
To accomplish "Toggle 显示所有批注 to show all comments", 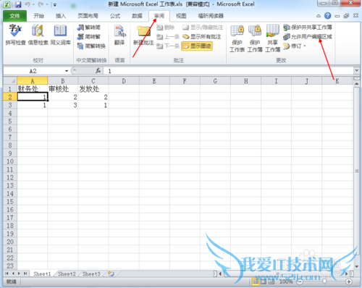I will (202, 37).
